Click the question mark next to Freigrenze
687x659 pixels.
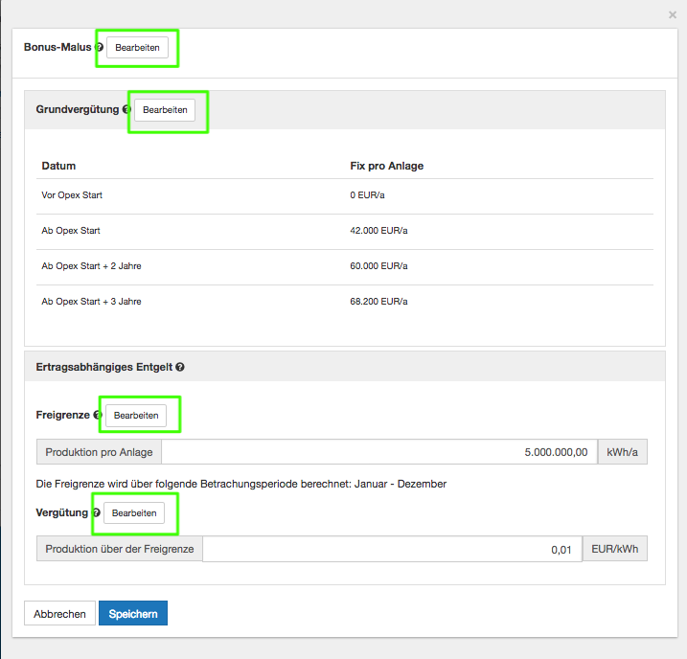click(x=98, y=416)
